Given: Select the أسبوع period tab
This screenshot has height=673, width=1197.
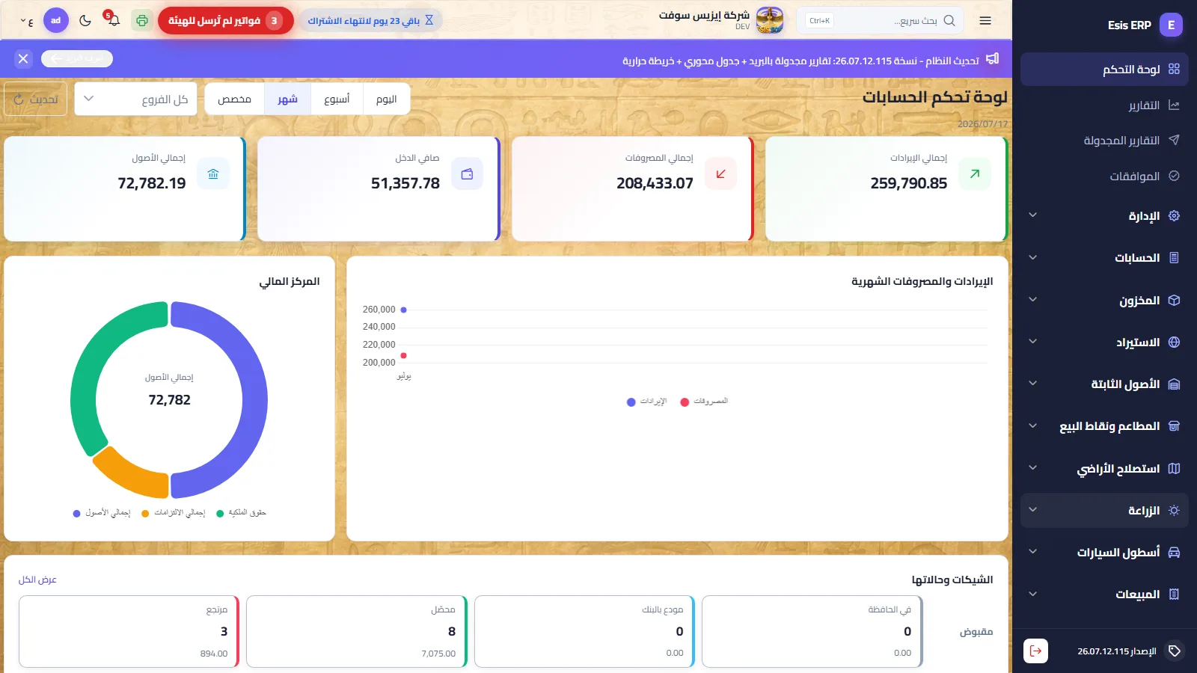Looking at the screenshot, I should pos(337,99).
